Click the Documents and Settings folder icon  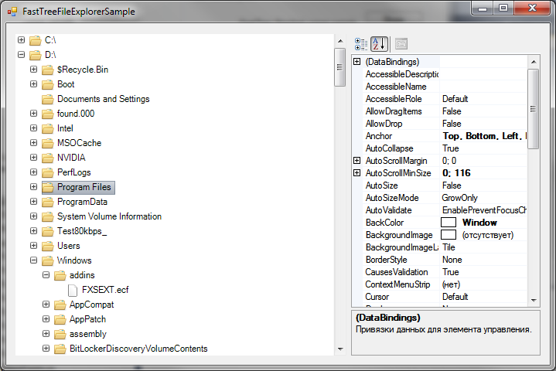click(47, 99)
